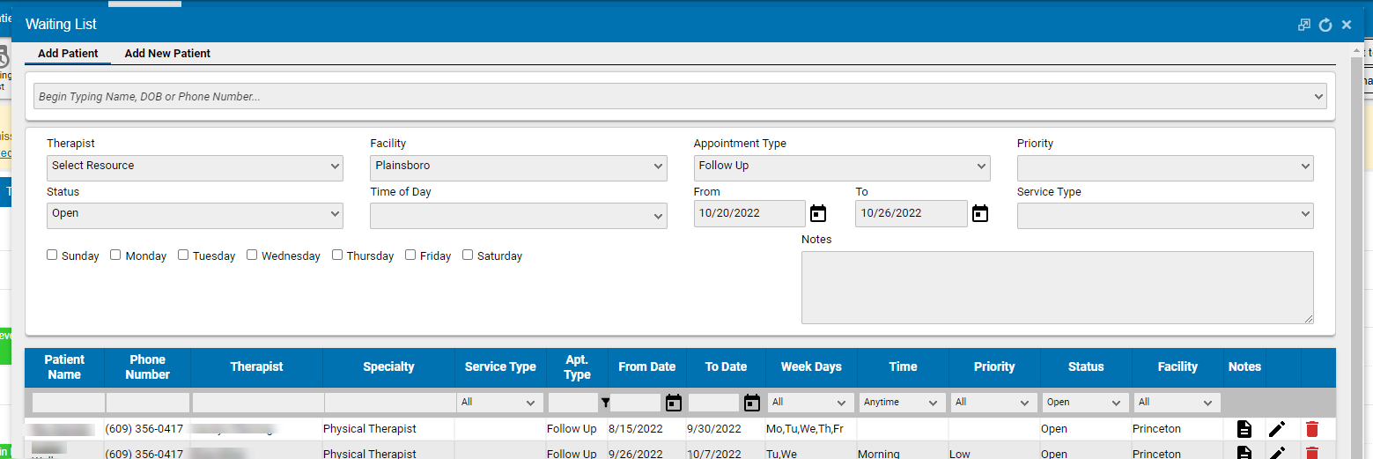This screenshot has height=459, width=1373.
Task: Open the From date calendar picker
Action: pyautogui.click(x=818, y=213)
